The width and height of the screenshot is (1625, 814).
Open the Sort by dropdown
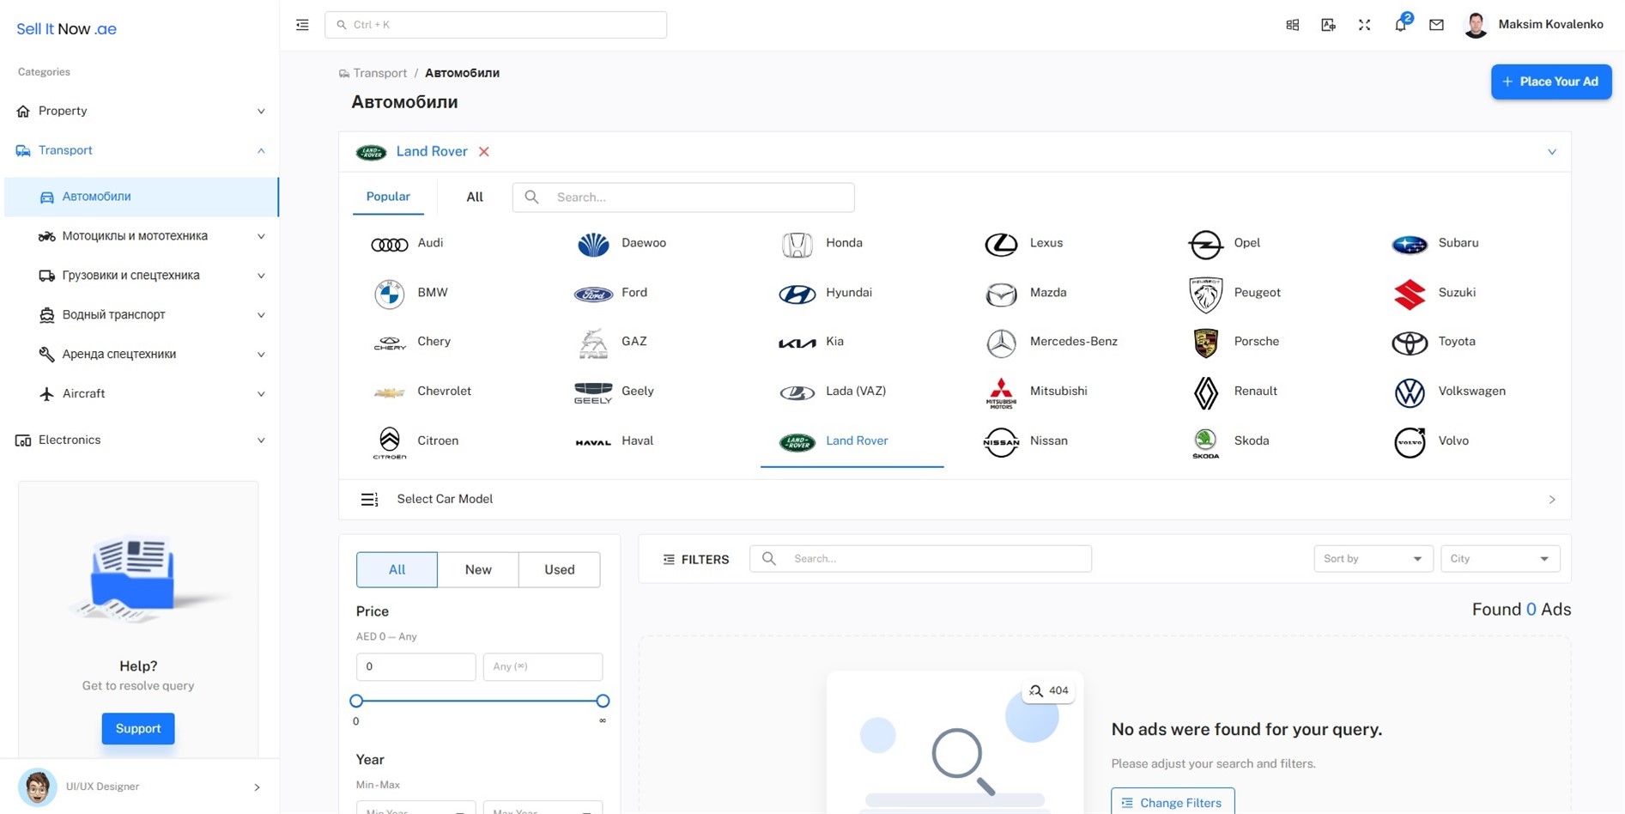click(x=1372, y=559)
